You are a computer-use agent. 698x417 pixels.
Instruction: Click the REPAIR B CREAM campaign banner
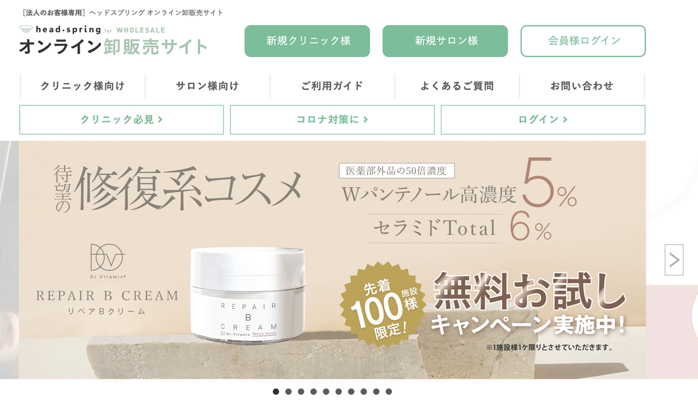(x=332, y=260)
